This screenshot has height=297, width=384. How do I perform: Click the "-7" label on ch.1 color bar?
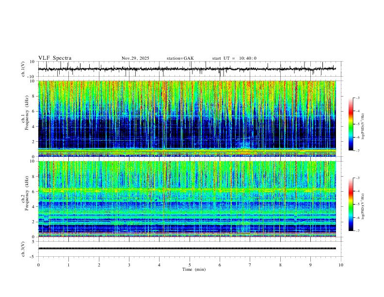(x=358, y=150)
